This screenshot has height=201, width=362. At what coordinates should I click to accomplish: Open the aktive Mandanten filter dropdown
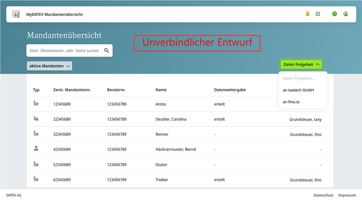(x=49, y=66)
